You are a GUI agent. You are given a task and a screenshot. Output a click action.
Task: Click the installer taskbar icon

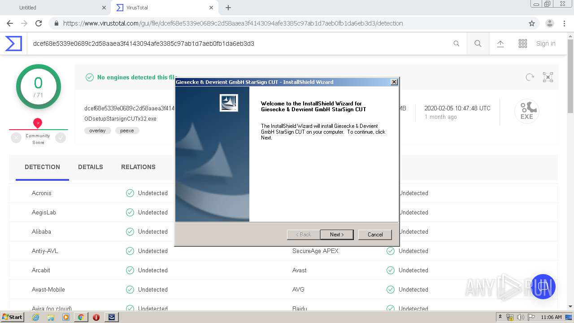click(x=111, y=317)
